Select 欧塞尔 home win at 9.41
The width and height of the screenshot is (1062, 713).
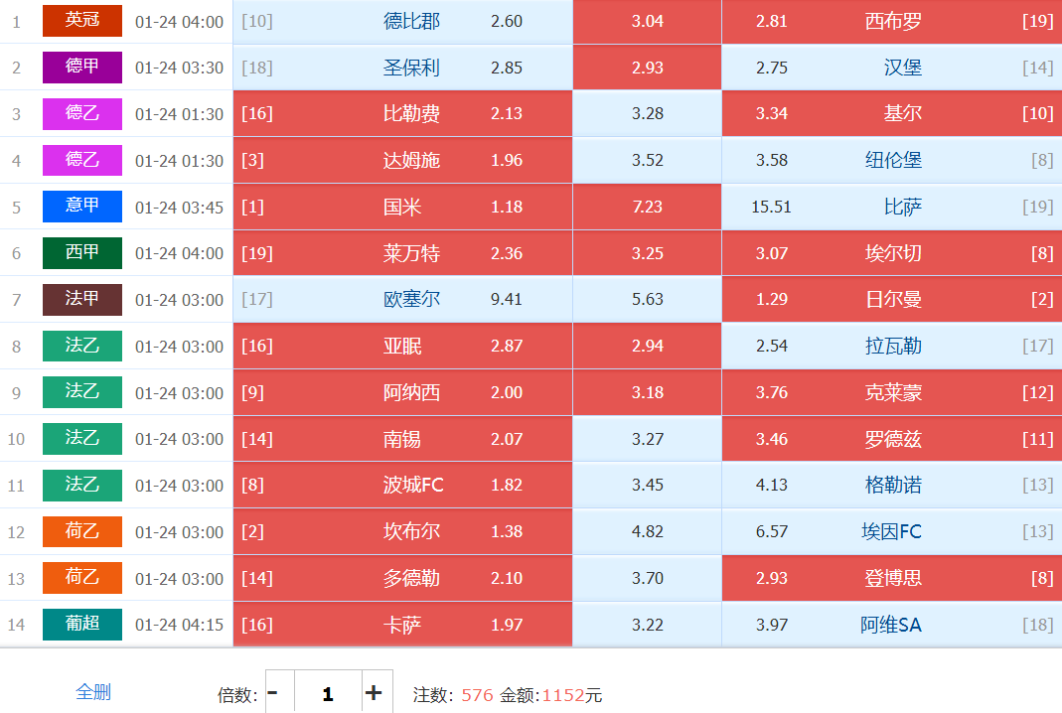(x=402, y=300)
